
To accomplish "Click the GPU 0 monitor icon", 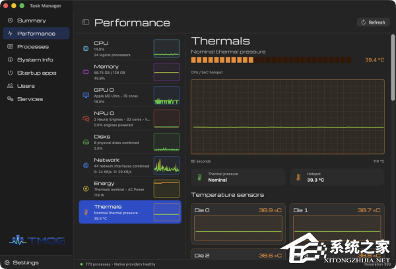I will pos(86,95).
